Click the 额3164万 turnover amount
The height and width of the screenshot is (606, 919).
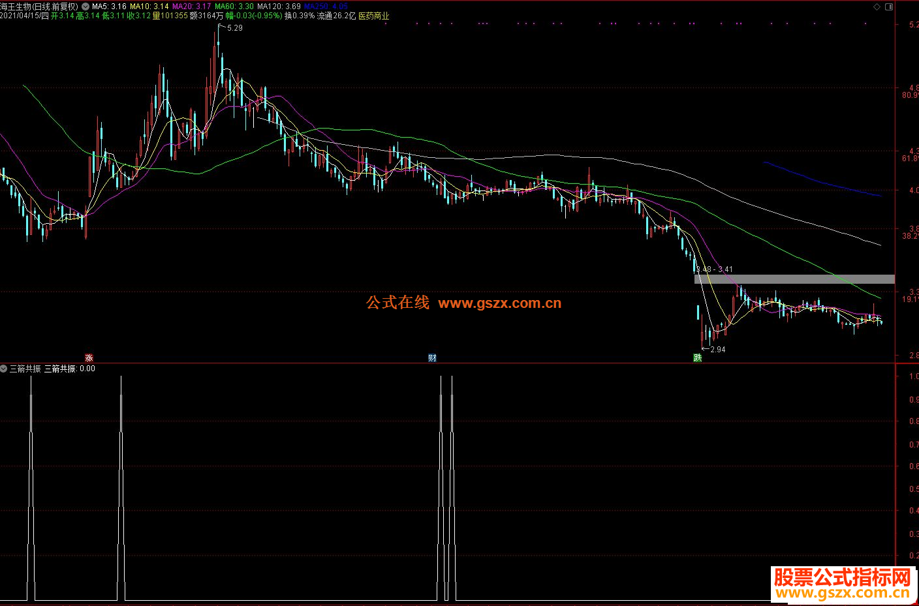206,16
